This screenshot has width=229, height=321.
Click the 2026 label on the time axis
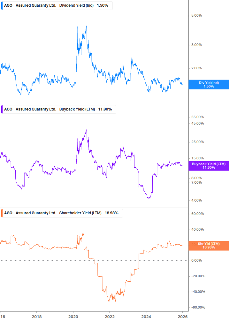point(183,317)
